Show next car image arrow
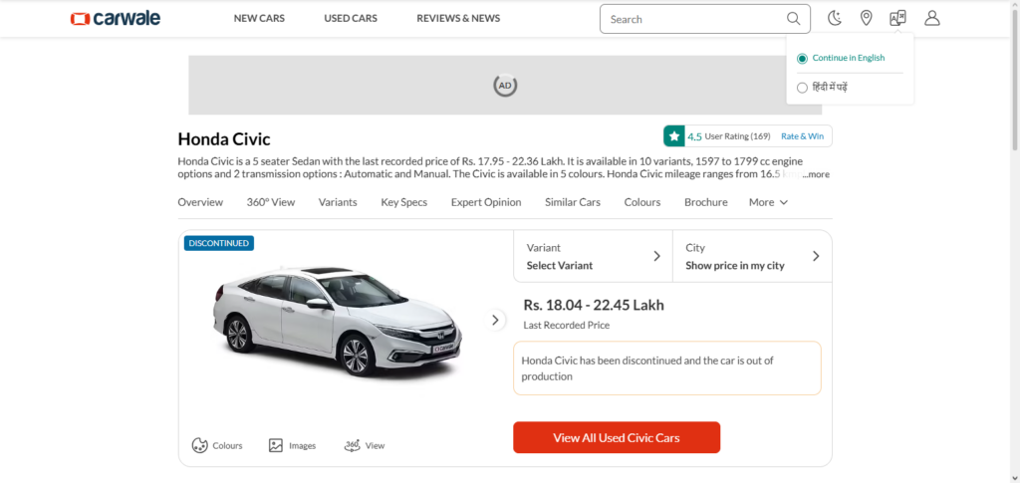 tap(495, 320)
